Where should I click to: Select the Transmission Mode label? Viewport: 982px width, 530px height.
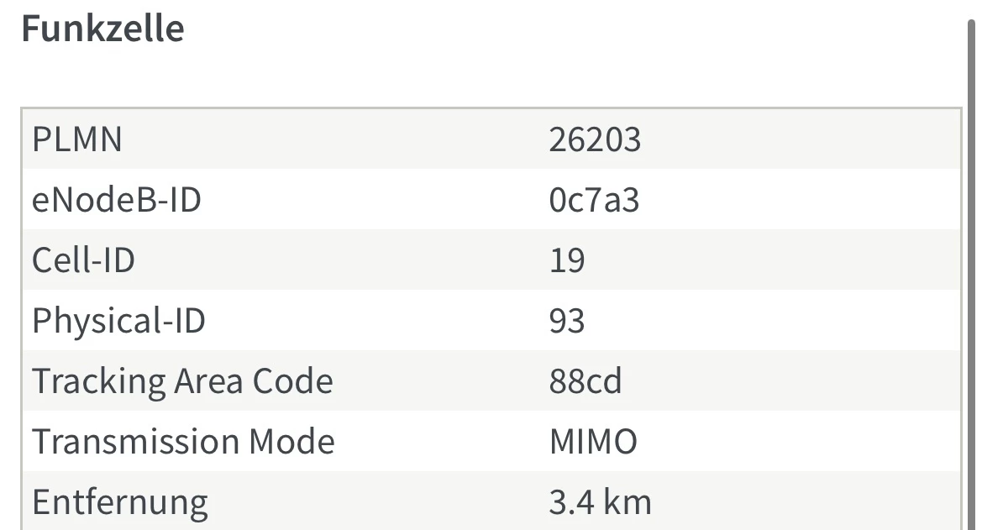coord(183,441)
